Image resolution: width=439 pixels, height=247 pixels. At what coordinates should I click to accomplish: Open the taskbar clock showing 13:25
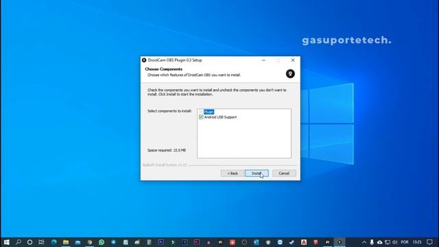(417, 242)
